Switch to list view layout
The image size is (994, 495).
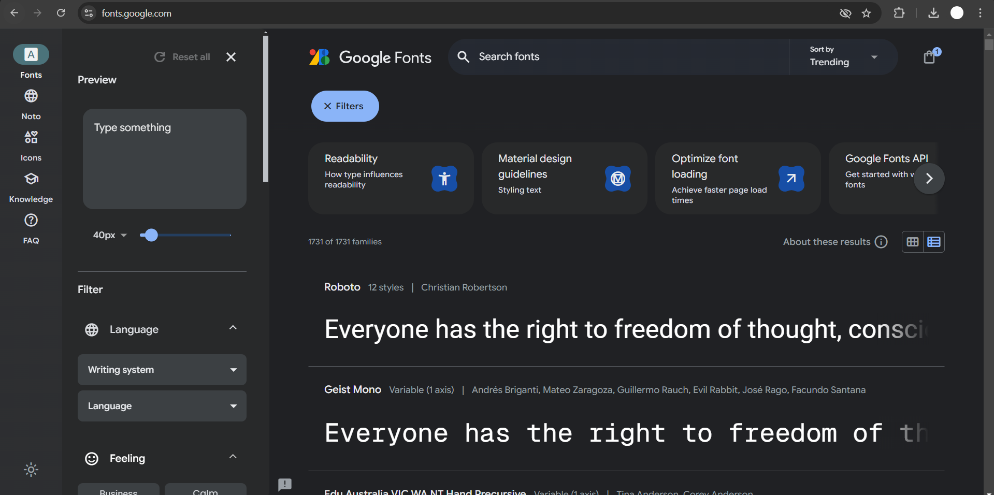point(934,242)
